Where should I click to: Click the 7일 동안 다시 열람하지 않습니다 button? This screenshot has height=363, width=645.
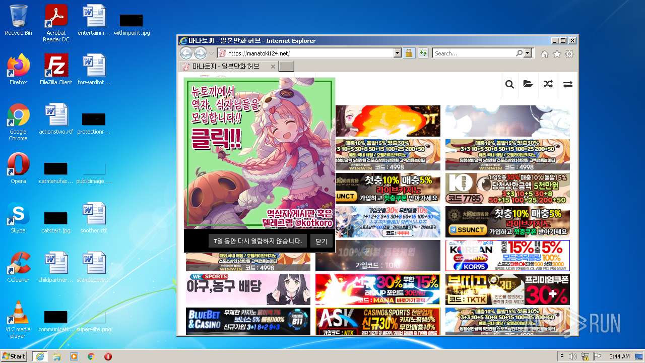257,241
